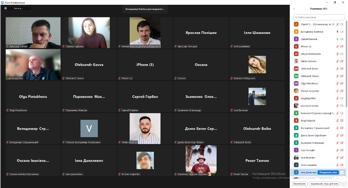
Task: Click the muted mic icon in Oleksandr Boiko list row
Action: 338,69
